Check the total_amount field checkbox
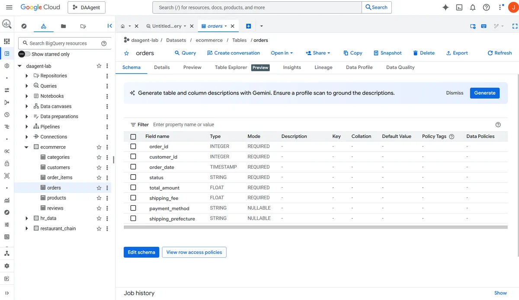Image resolution: width=519 pixels, height=300 pixels. click(x=133, y=188)
